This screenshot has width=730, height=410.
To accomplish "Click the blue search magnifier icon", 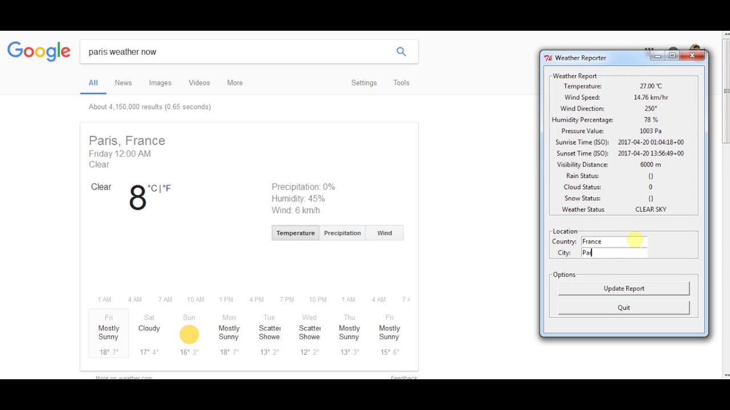I will pos(401,52).
